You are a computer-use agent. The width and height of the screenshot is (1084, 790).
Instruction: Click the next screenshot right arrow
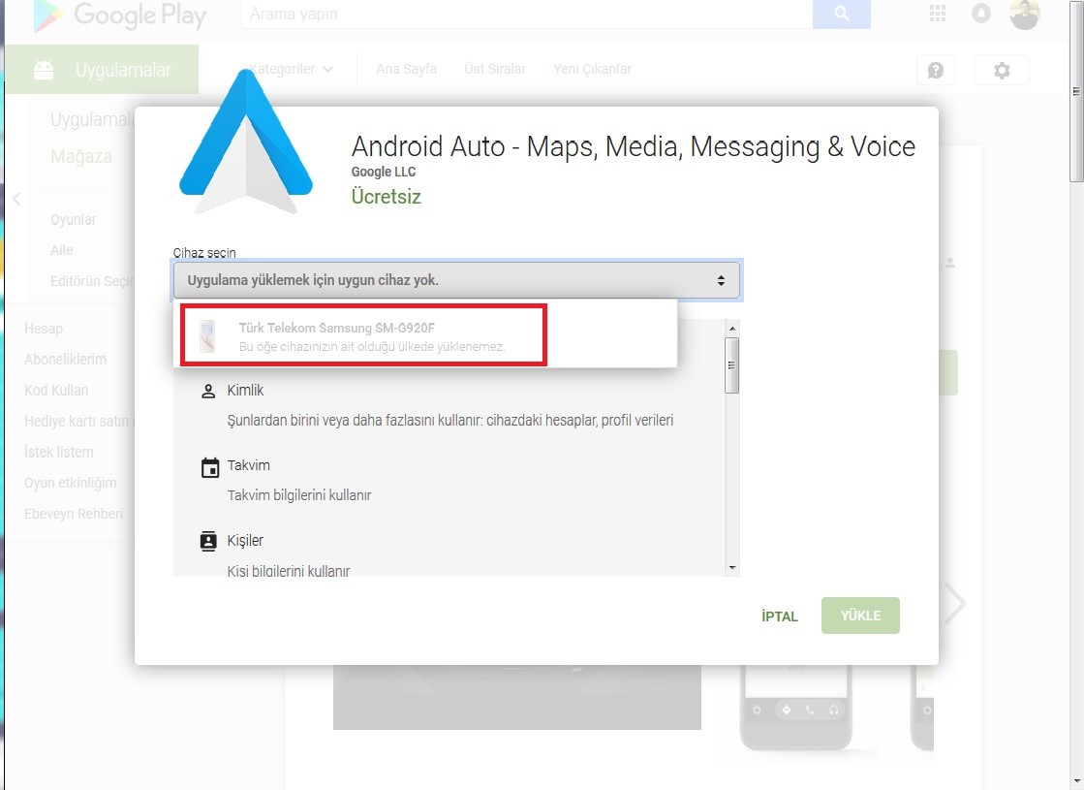(x=956, y=603)
